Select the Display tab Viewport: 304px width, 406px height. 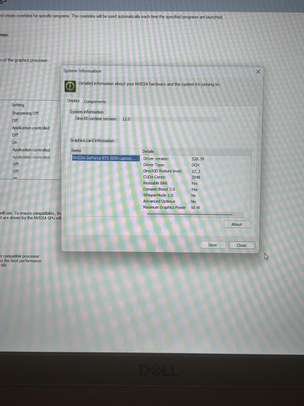[74, 101]
